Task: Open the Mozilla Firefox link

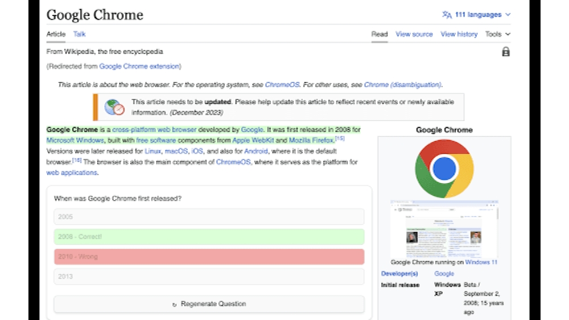Action: tap(311, 140)
